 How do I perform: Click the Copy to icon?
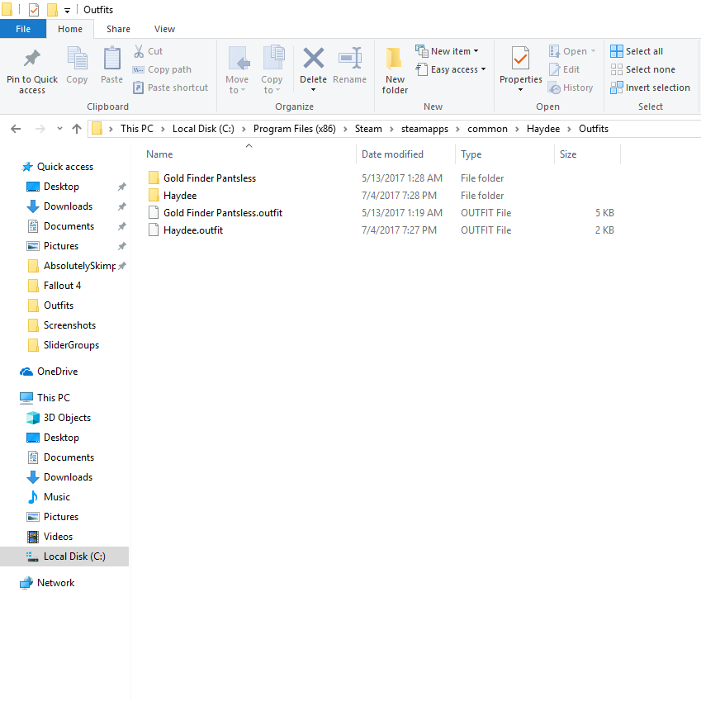tap(272, 60)
